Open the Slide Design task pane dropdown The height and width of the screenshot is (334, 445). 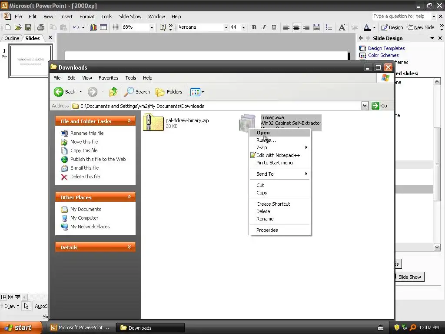point(432,38)
